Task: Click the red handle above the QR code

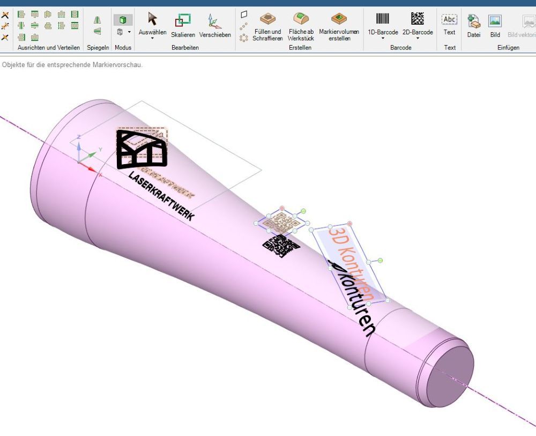Action: pos(282,208)
